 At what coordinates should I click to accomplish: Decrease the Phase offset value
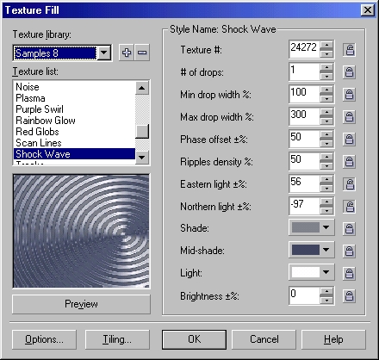point(326,144)
